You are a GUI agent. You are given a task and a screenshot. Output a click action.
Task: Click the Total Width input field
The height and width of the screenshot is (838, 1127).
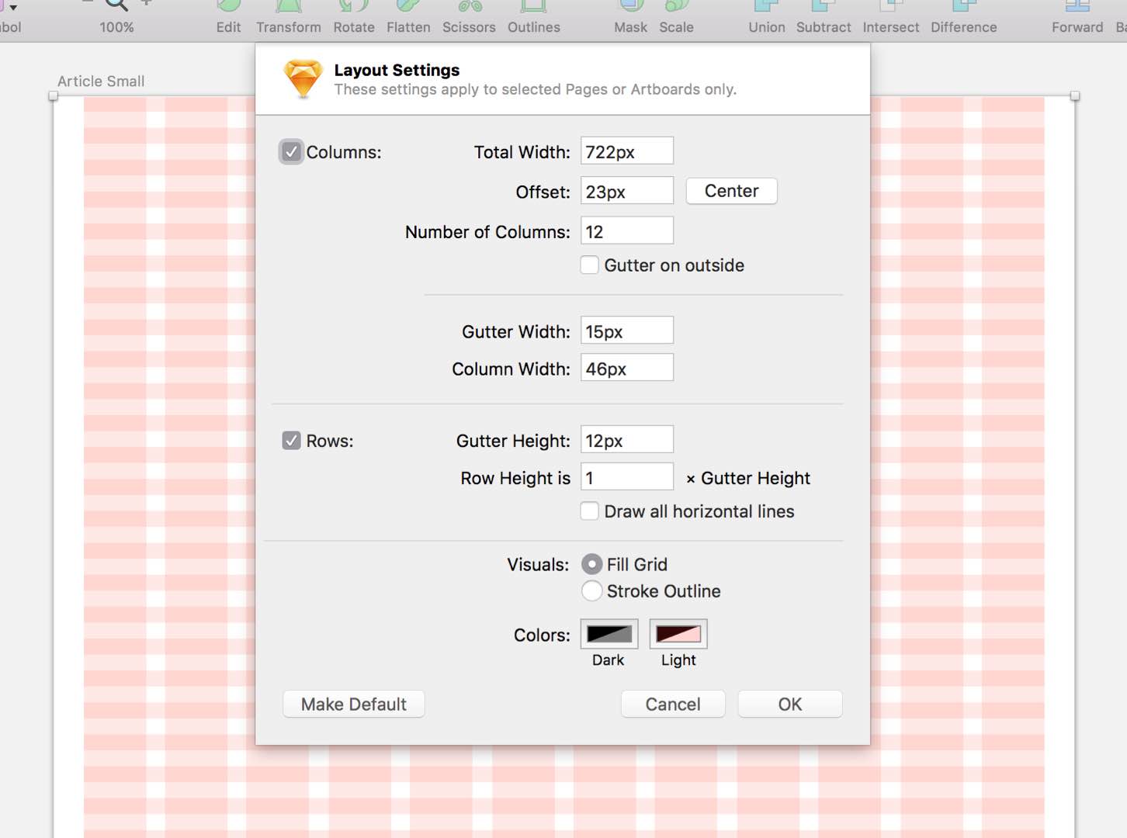click(x=626, y=151)
